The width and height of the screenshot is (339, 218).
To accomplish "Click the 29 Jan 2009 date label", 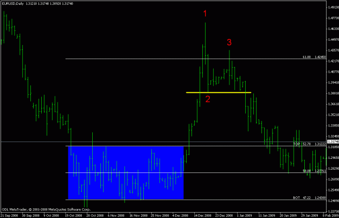I will pos(309,215).
